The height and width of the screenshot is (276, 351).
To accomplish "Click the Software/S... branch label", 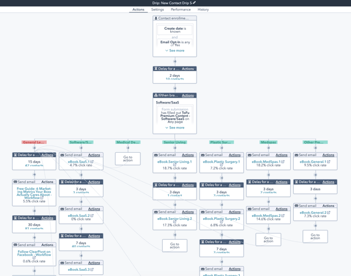I will pos(81,142).
